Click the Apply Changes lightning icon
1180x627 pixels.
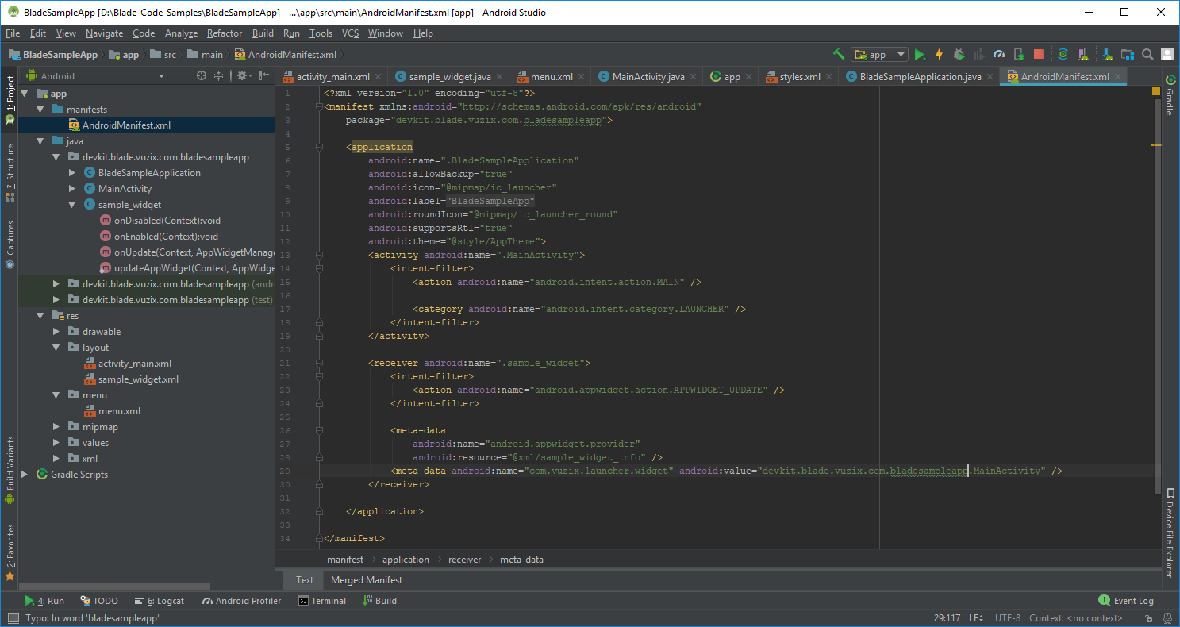pos(940,55)
